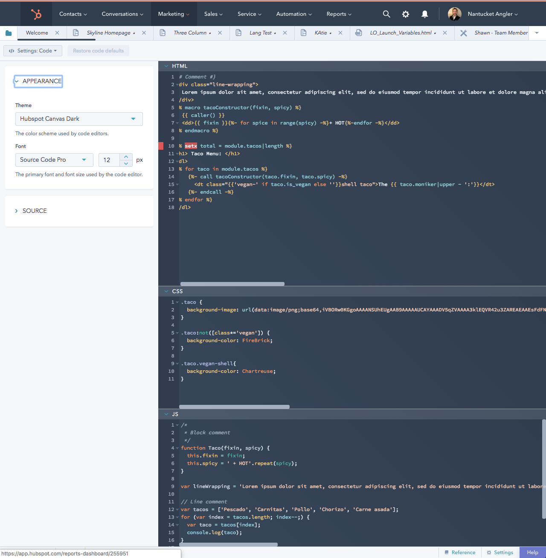
Task: Collapse the CSS editor pane
Action: pyautogui.click(x=166, y=291)
